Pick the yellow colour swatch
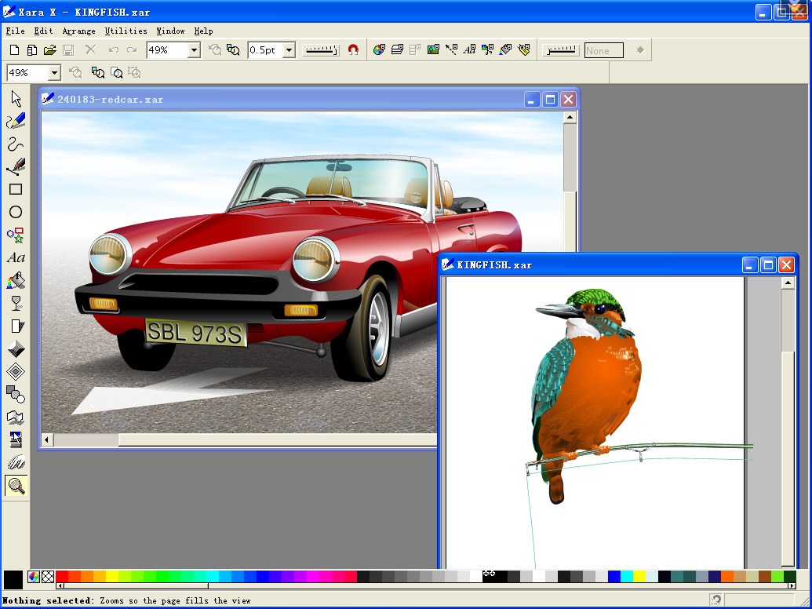This screenshot has height=609, width=812. (112, 576)
